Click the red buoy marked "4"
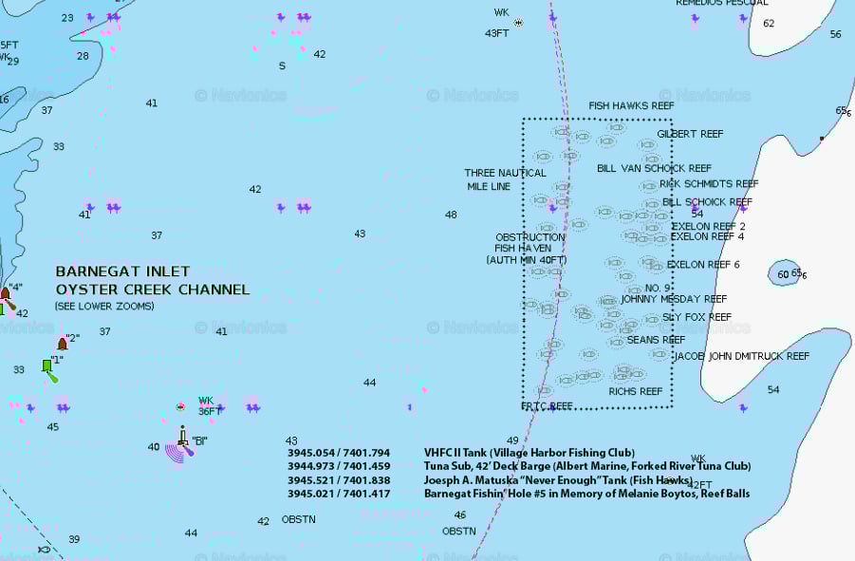The image size is (855, 561). (x=5, y=293)
